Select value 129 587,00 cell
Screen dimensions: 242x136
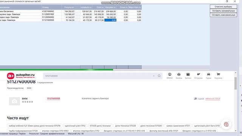pos(87,11)
